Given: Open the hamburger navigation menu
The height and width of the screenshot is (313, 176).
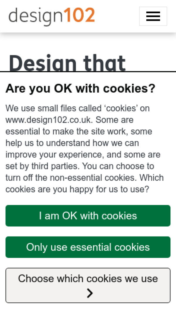Looking at the screenshot, I should pos(153,16).
